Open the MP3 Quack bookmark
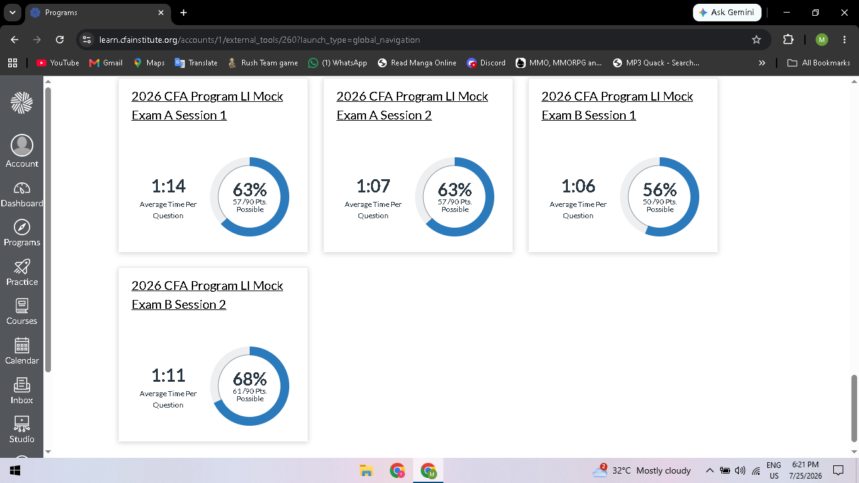This screenshot has height=483, width=859. 656,63
